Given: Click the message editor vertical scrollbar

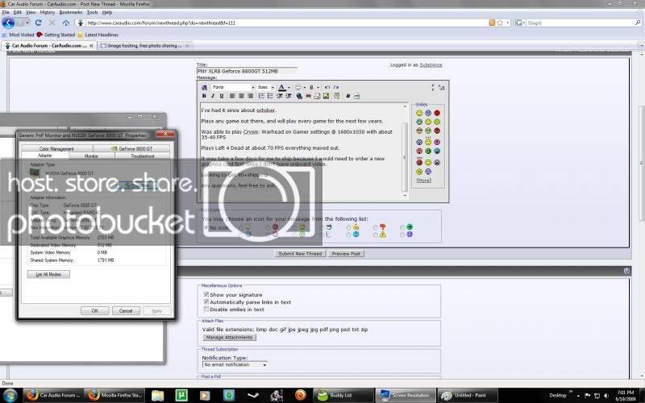Looking at the screenshot, I should (x=405, y=149).
